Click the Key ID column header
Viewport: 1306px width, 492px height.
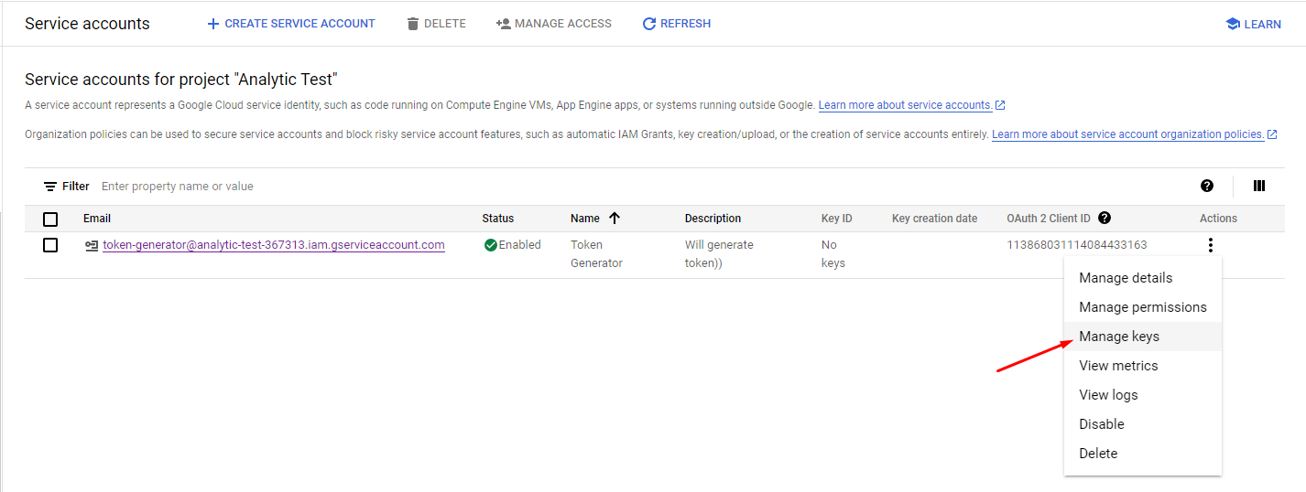click(837, 219)
